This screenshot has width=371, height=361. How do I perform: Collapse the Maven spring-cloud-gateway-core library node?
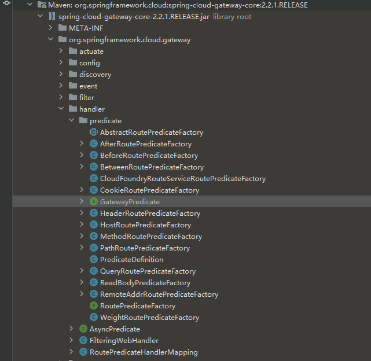pos(30,4)
